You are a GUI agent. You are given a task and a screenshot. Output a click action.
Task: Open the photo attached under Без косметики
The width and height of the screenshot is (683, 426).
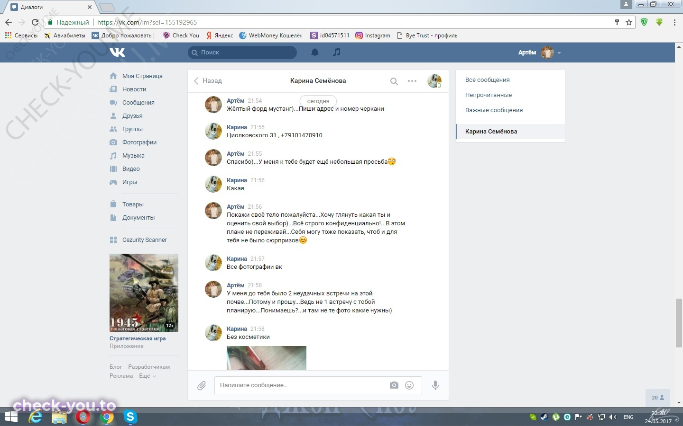[267, 358]
